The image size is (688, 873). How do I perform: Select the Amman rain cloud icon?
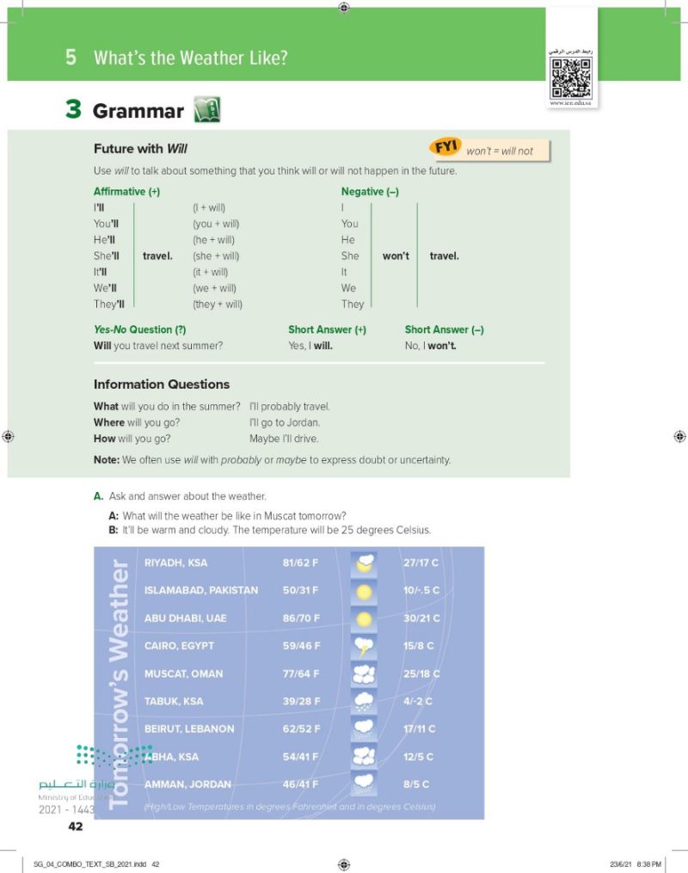(x=364, y=784)
